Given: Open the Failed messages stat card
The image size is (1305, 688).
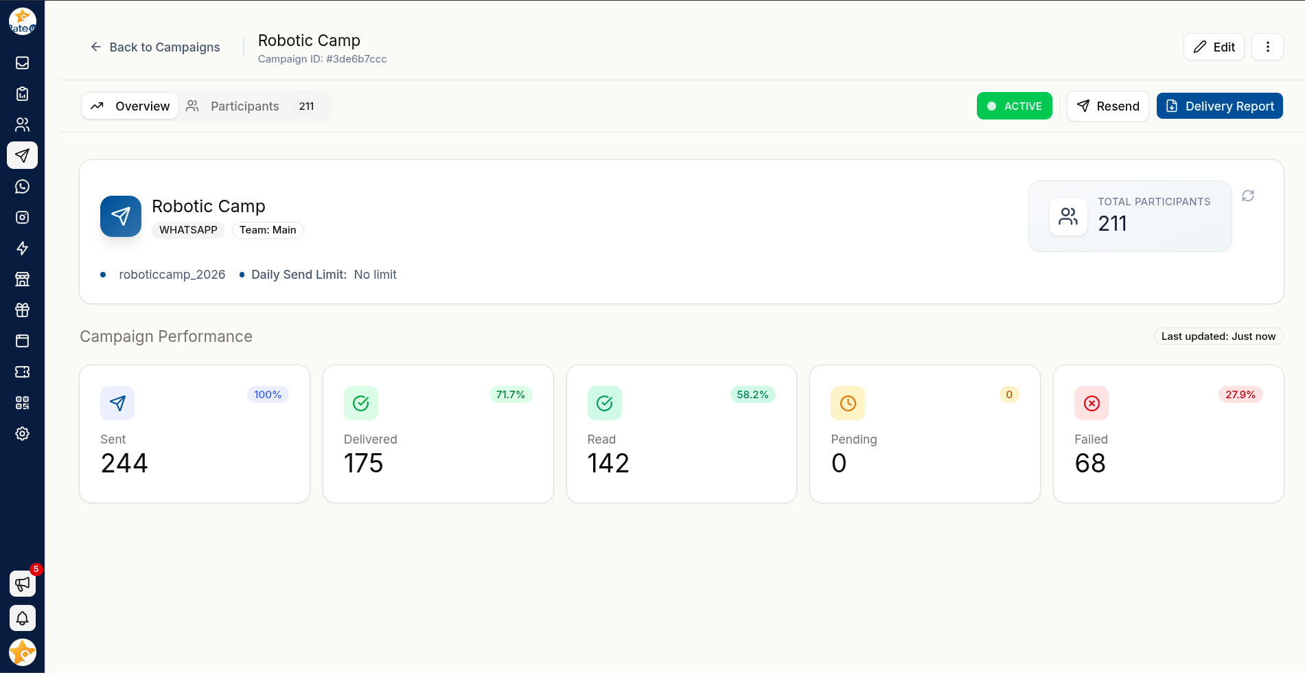Looking at the screenshot, I should (1168, 434).
